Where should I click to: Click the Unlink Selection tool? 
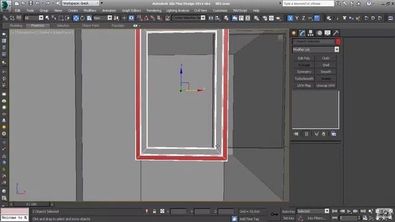click(x=12, y=18)
